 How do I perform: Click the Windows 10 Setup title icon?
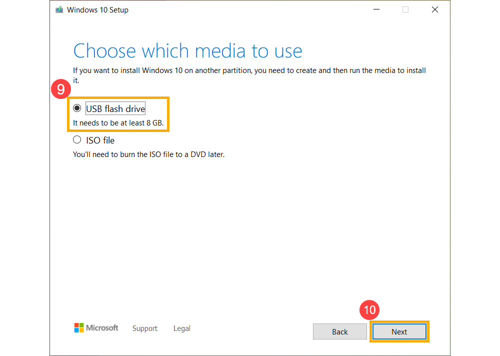tap(59, 10)
